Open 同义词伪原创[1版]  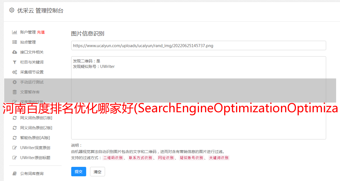pos(36,118)
